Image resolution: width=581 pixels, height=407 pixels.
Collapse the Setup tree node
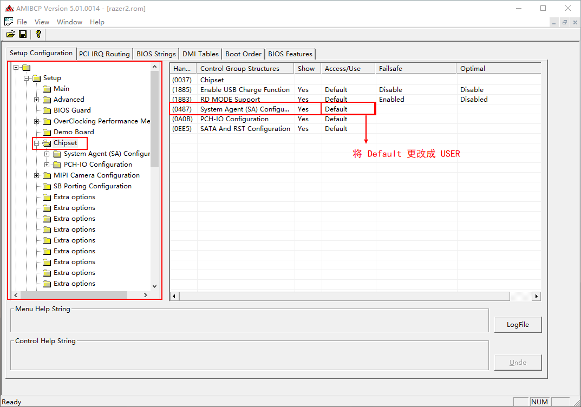27,78
